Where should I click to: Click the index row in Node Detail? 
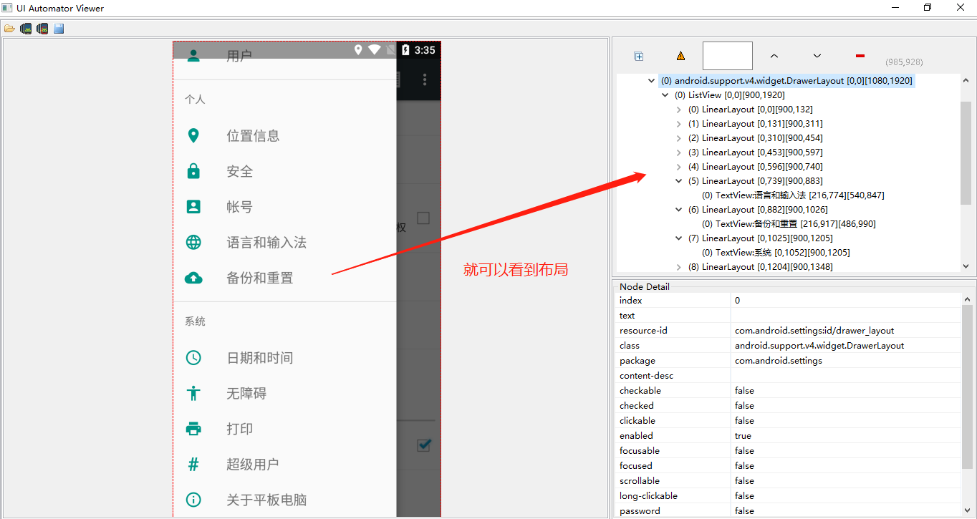pos(788,301)
